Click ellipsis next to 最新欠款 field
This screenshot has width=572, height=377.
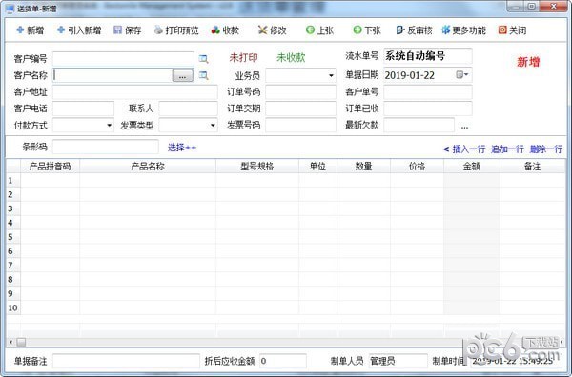coord(465,127)
